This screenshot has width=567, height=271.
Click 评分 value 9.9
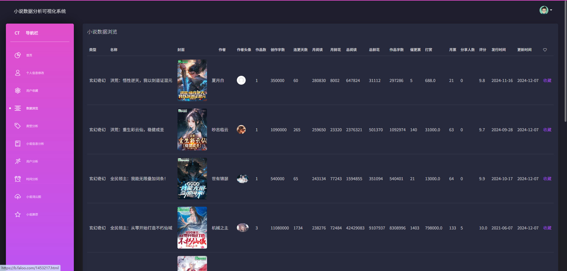coord(482,179)
